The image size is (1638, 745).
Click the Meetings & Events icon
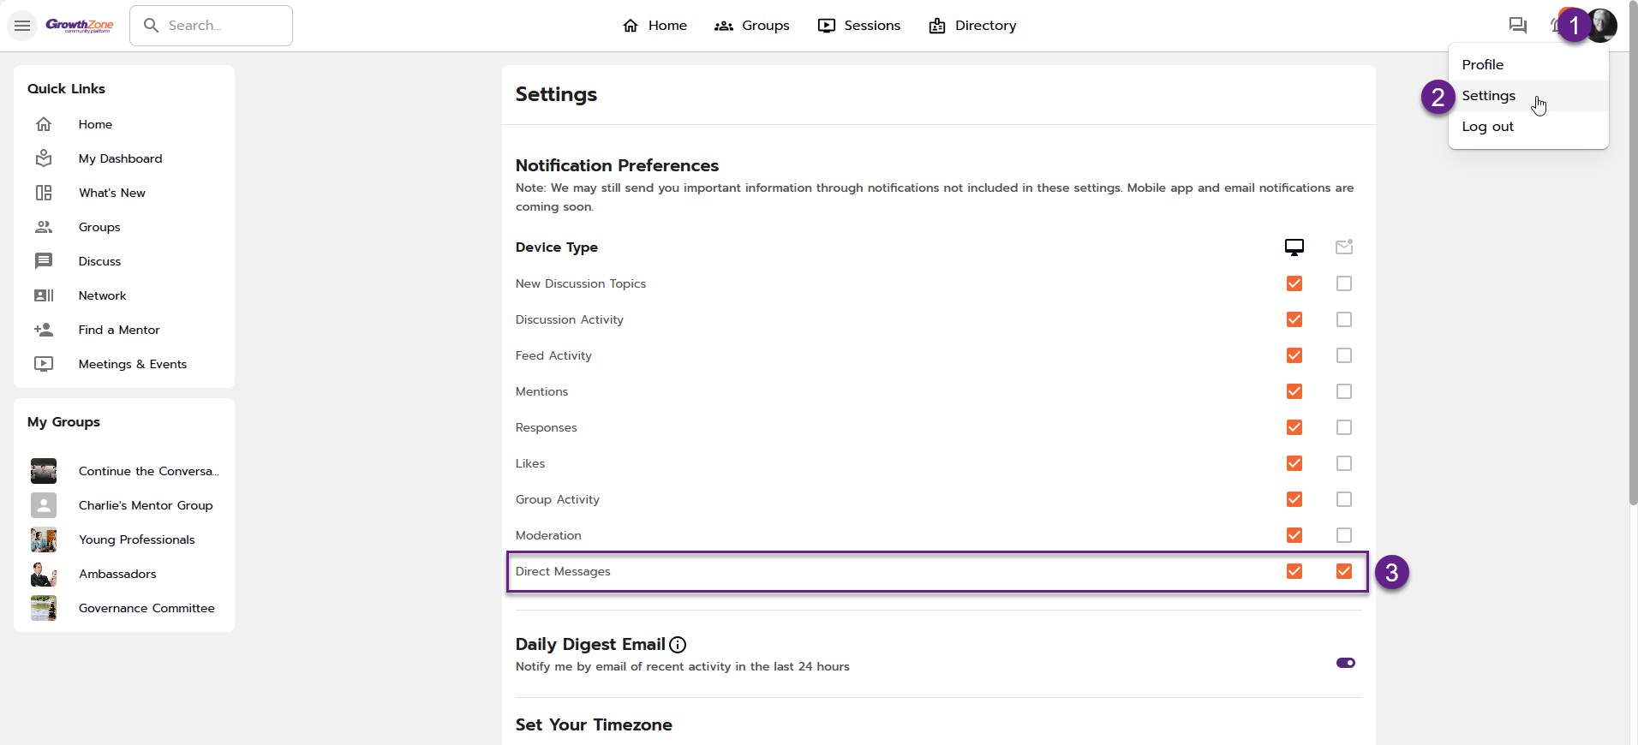(44, 364)
